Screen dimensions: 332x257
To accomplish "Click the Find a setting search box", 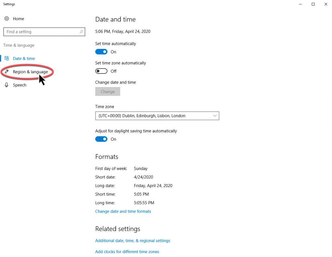I will (x=44, y=32).
